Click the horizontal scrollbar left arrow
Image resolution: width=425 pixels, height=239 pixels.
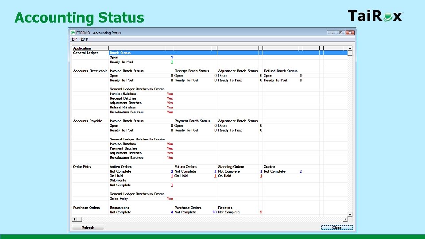coord(74,219)
